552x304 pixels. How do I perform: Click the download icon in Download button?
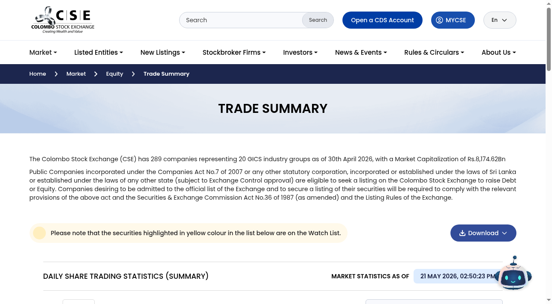[x=462, y=233]
